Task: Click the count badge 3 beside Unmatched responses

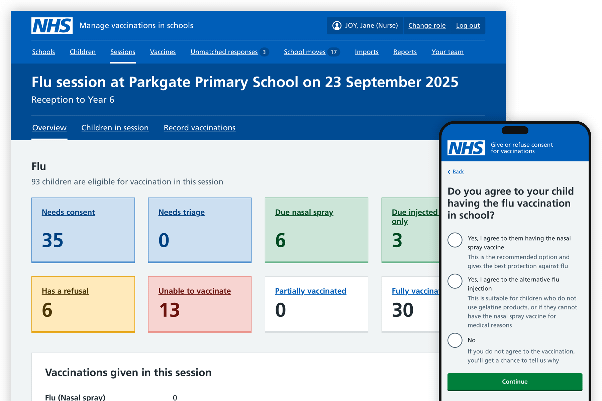Action: coord(264,52)
